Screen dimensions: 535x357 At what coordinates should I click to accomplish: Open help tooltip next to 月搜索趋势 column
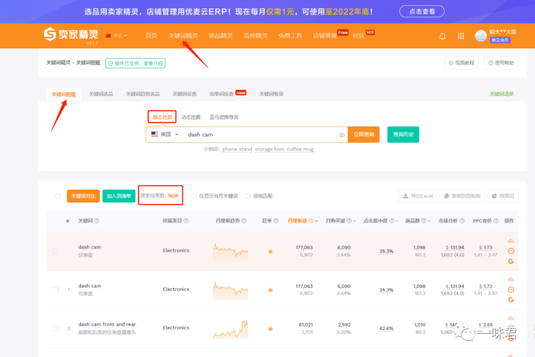click(x=244, y=221)
